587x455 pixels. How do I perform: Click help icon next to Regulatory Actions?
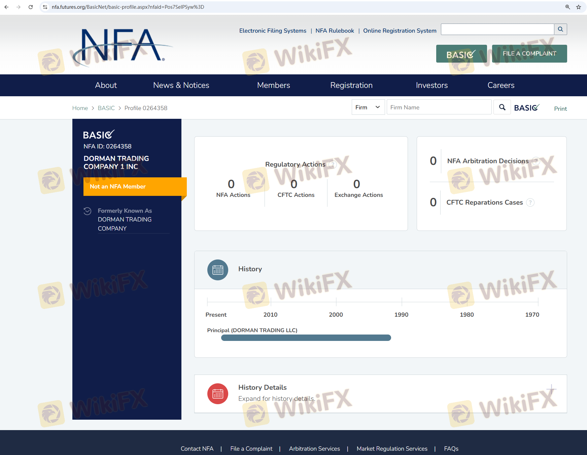click(x=333, y=165)
